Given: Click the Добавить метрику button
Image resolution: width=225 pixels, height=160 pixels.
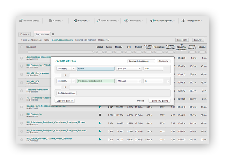Looking at the screenshot, I should pos(67,93).
